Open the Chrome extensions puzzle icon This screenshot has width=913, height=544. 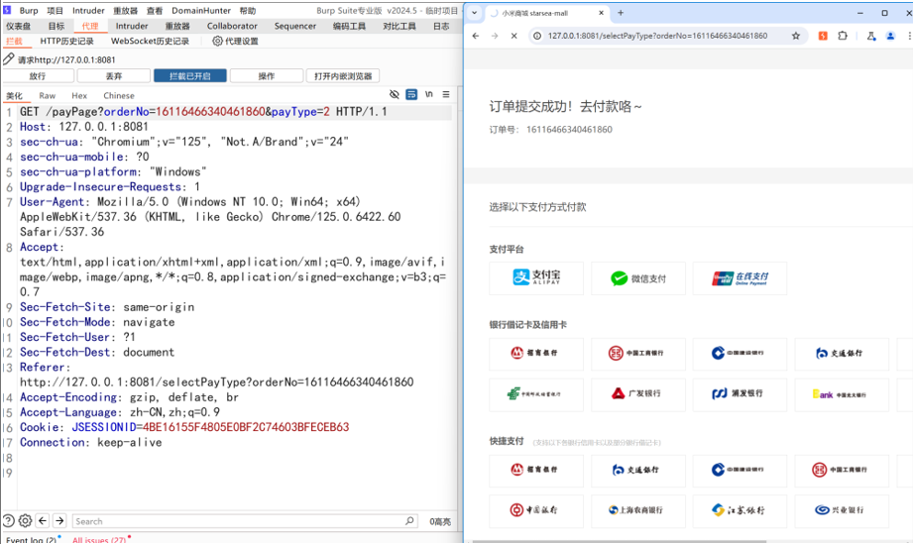(x=843, y=36)
